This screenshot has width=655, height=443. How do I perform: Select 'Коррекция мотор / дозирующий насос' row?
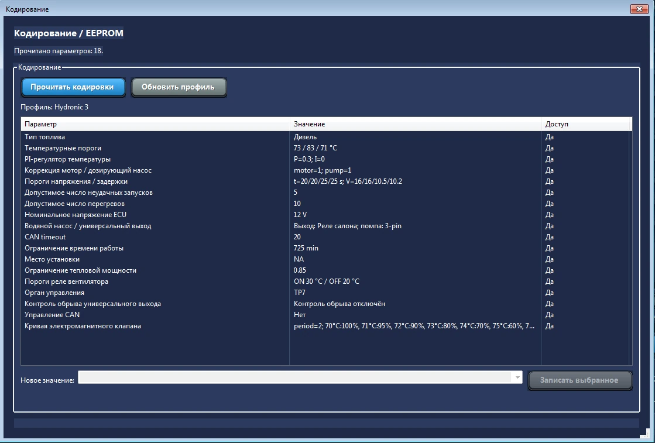(325, 170)
